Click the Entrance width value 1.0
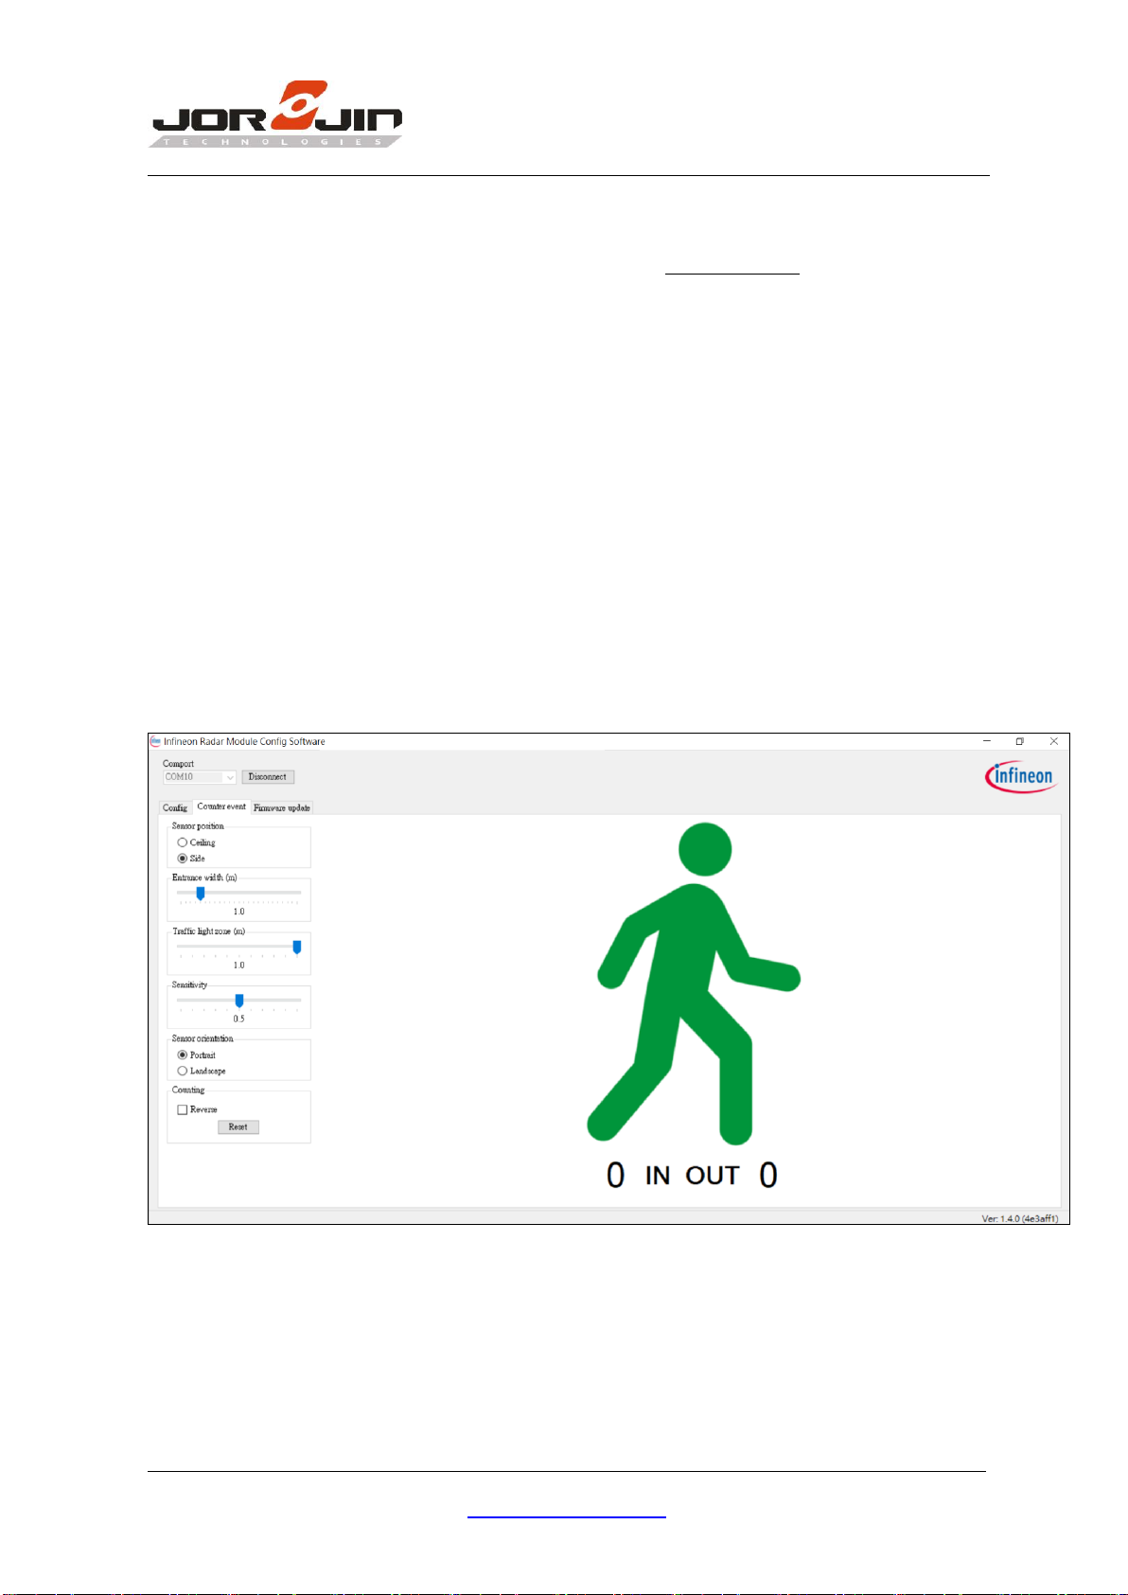Viewport: 1128px width, 1595px height. (238, 912)
